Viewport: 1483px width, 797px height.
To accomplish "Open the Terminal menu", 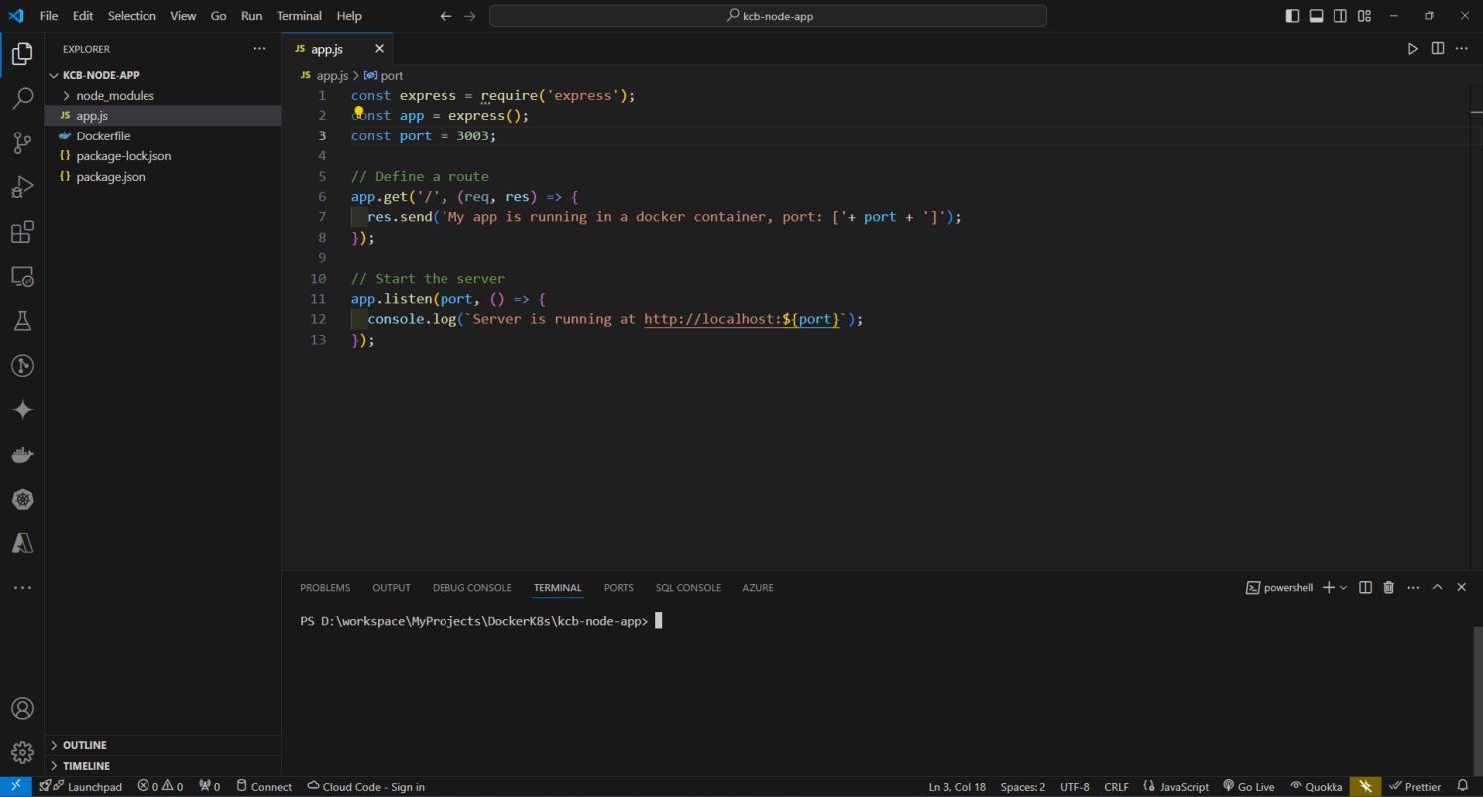I will (299, 16).
